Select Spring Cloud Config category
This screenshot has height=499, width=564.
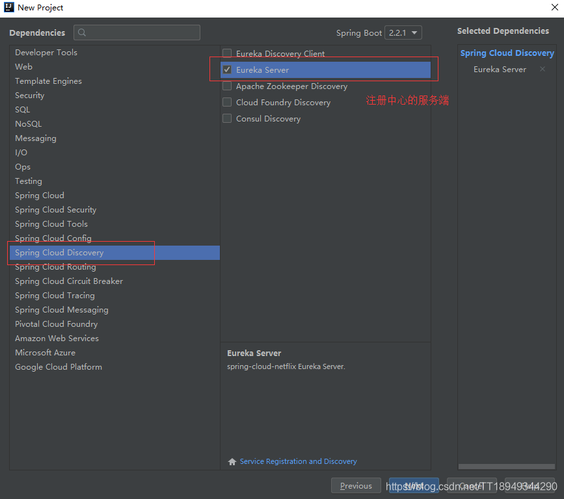114,238
